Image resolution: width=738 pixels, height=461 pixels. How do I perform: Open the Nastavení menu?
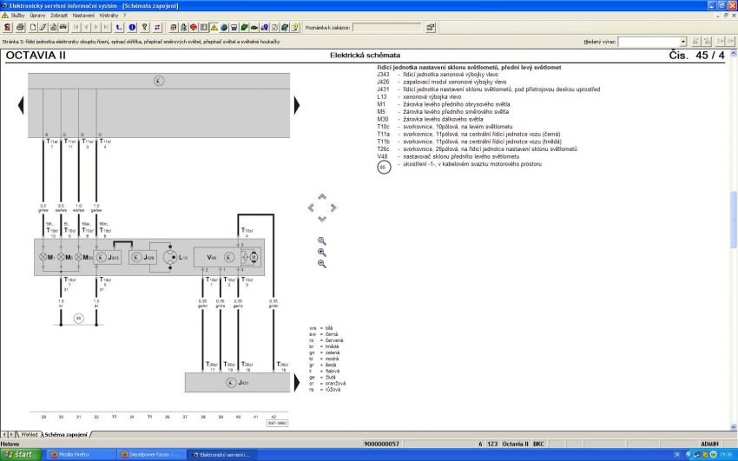(83, 16)
